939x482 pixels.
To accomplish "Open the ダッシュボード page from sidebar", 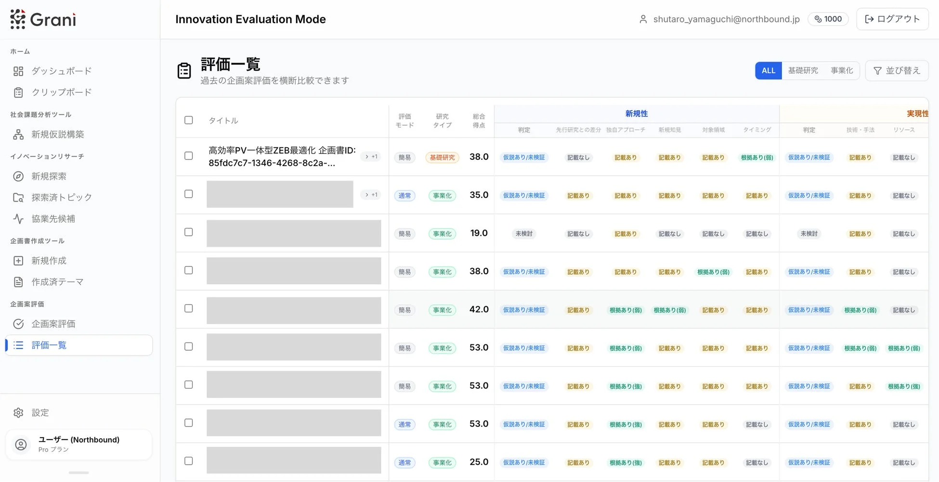I will click(61, 71).
